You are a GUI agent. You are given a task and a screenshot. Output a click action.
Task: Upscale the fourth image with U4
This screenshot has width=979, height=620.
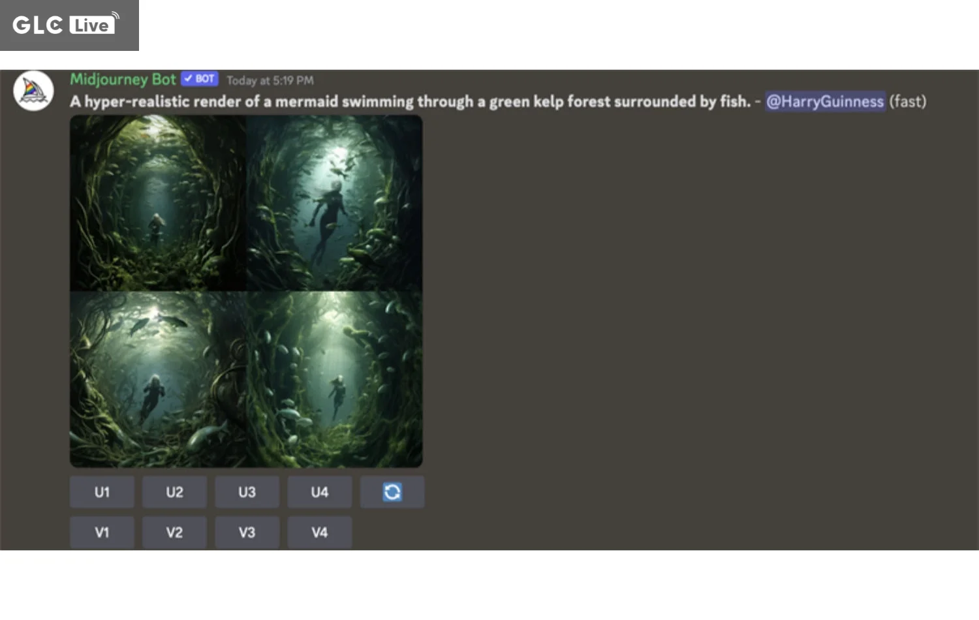click(x=319, y=492)
